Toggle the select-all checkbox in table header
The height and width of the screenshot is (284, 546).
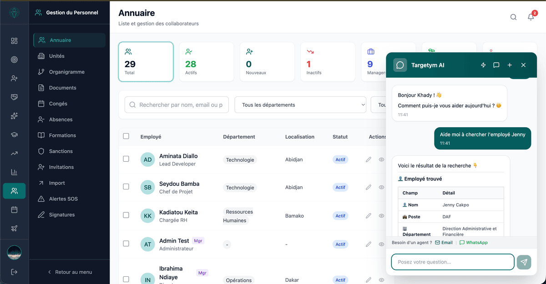point(126,136)
